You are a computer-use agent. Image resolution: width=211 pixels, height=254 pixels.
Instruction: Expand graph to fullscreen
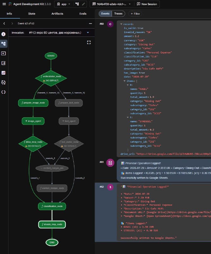pos(89,43)
